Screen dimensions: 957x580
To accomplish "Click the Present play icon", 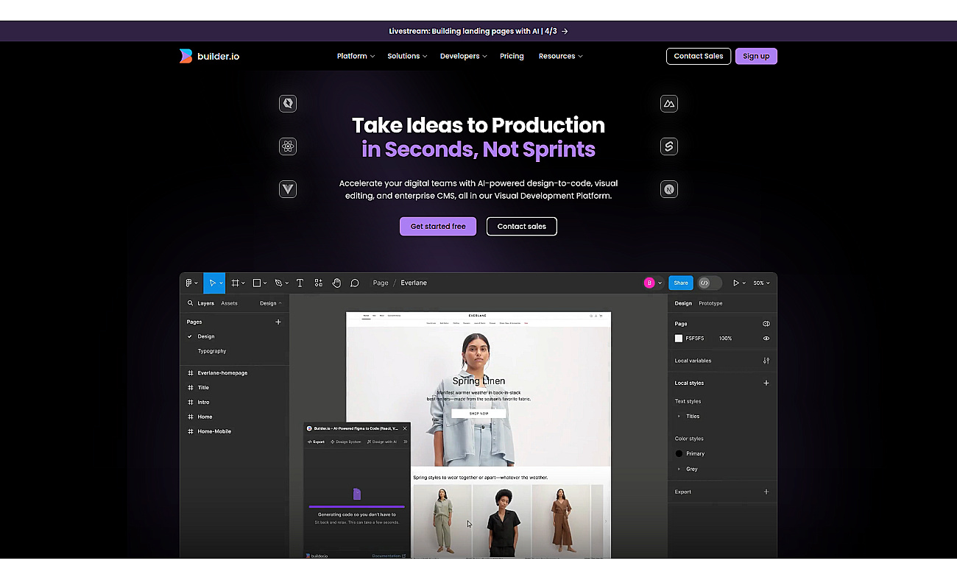I will [x=735, y=283].
